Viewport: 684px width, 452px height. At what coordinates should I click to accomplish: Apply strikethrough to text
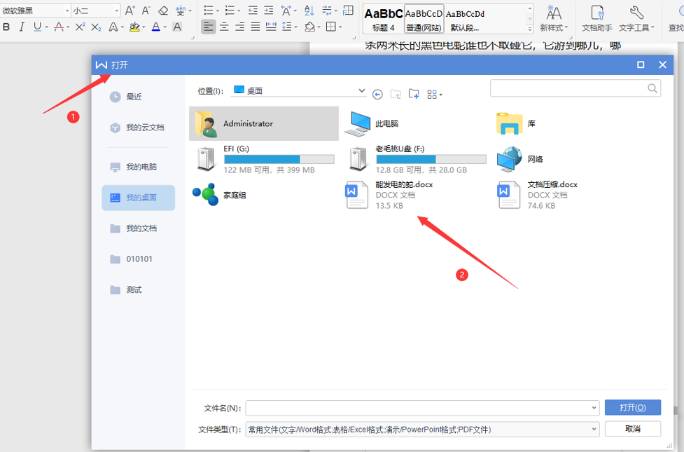[58, 27]
